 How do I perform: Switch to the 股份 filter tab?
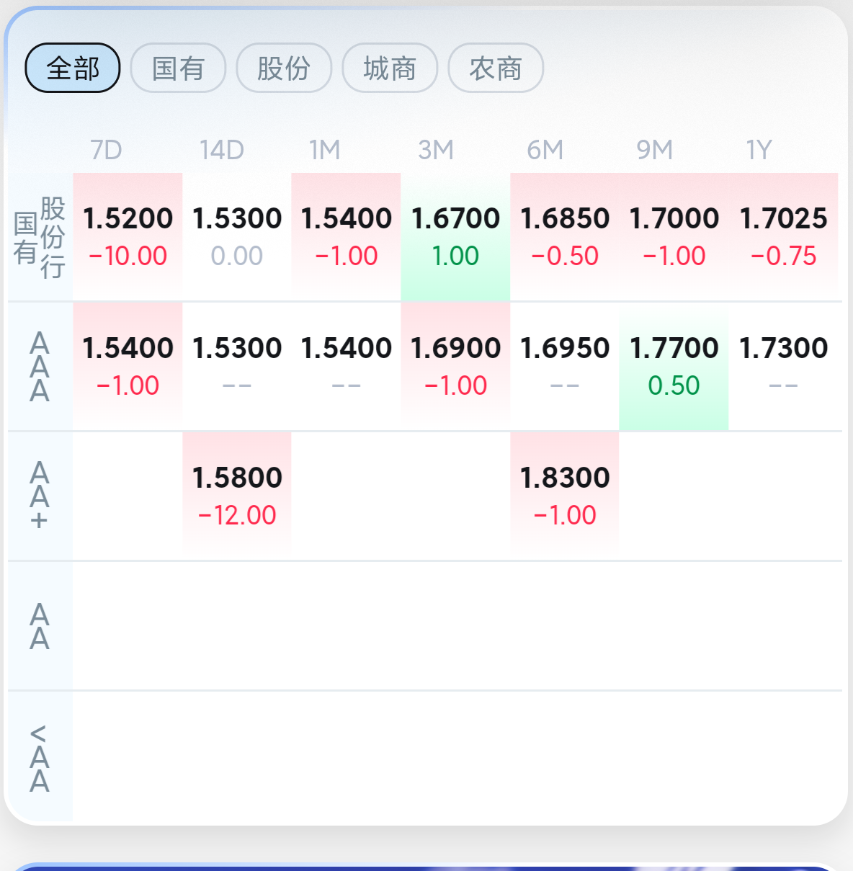click(x=284, y=68)
